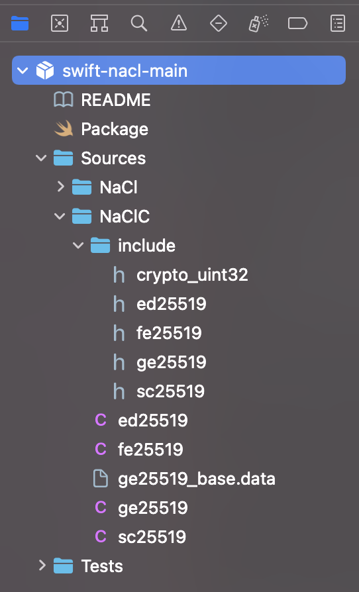Screen dimensions: 359x592
Task: Show the Issue navigator warning icon
Action: pyautogui.click(x=179, y=23)
